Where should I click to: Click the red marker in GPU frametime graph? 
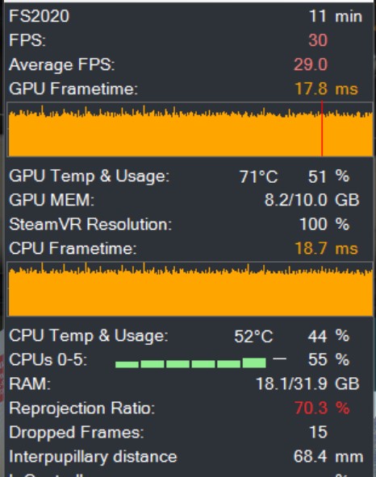click(322, 129)
